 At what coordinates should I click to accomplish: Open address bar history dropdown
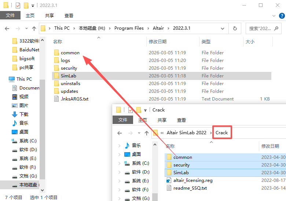[223, 28]
